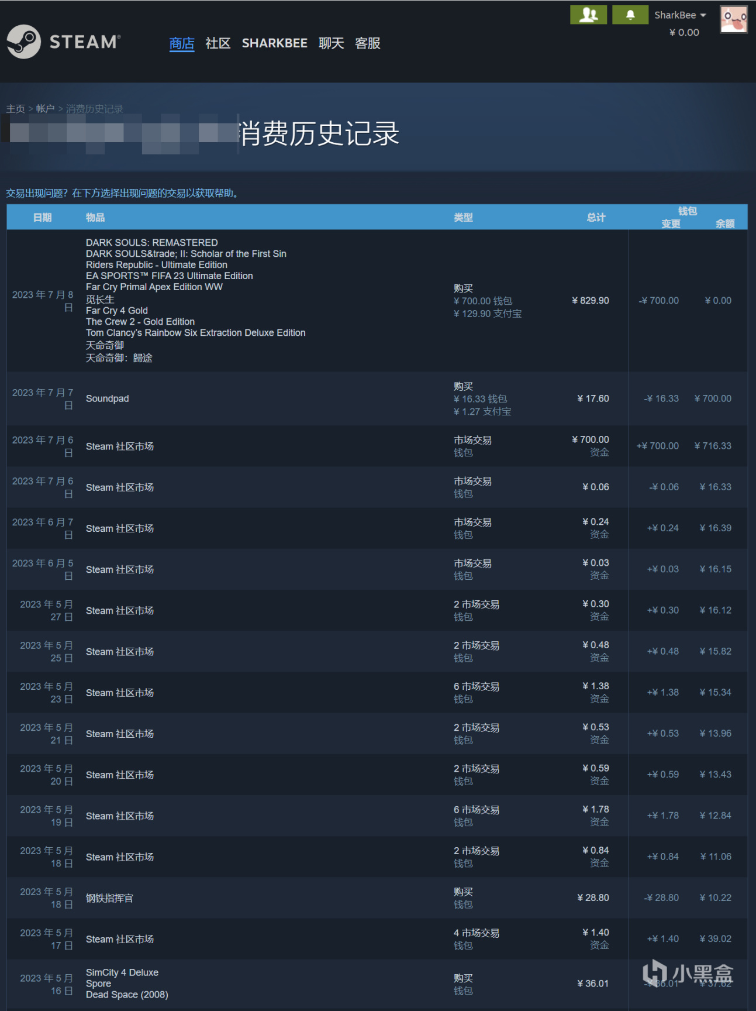Go to 帐户 breadcrumb link
Image resolution: width=756 pixels, height=1011 pixels.
(x=45, y=109)
